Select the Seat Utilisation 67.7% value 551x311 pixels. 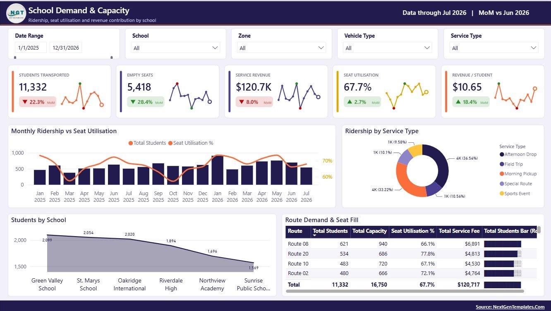(357, 87)
